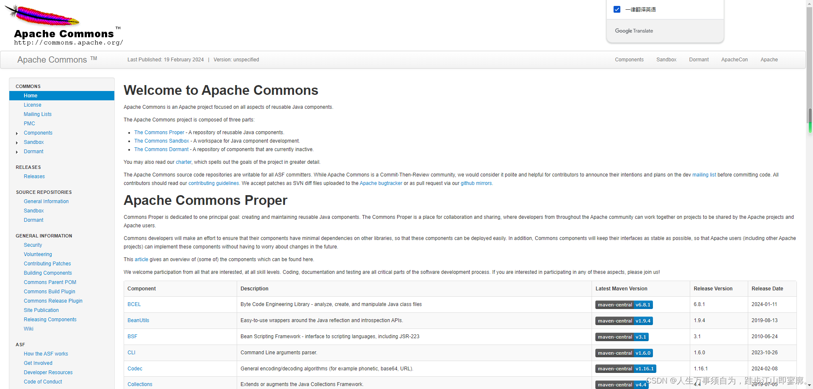Click the maven-central v3.1 badge for BSF
Viewport: 813px width, 389px height.
tap(622, 337)
